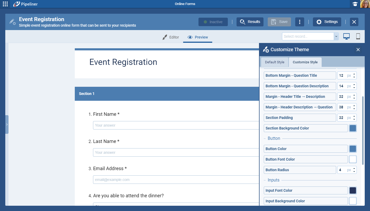Screen dimensions: 370x211
Task: Increase the Section Padding value
Action: [x=354, y=116]
